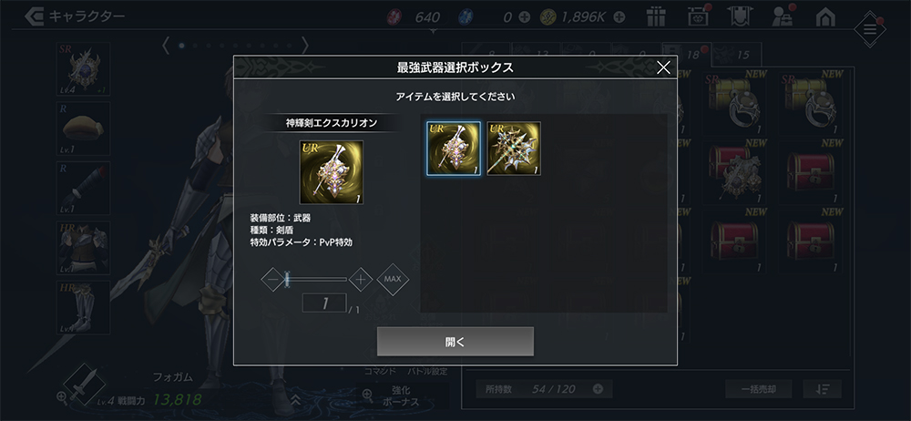Select the sword-and-shield UR weapon item

coord(453,149)
